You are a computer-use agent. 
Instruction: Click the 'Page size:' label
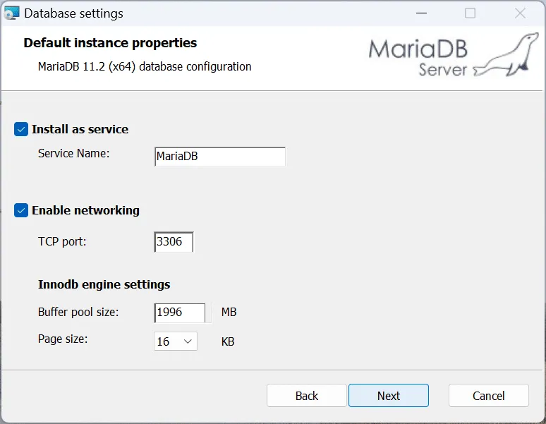63,339
